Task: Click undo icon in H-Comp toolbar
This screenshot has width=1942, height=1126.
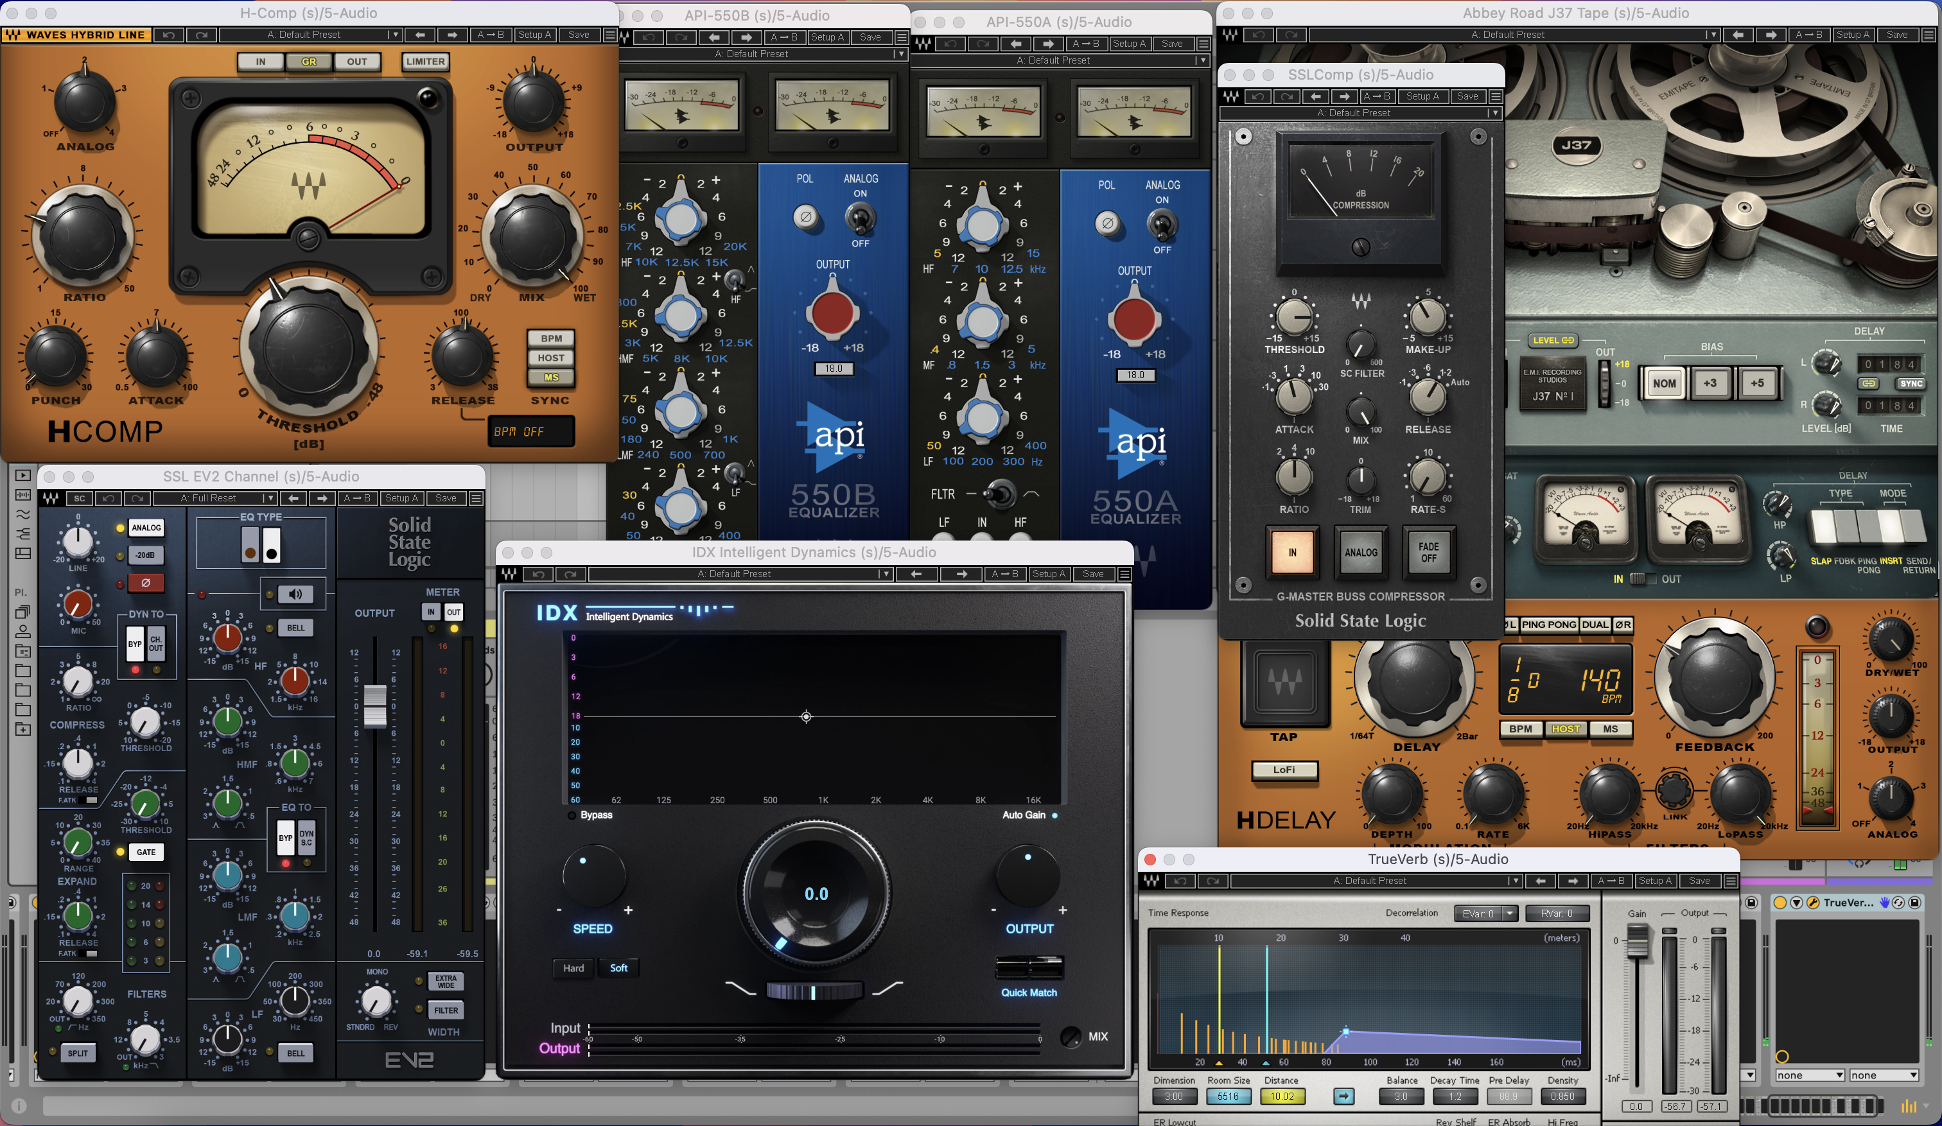Action: coord(169,35)
